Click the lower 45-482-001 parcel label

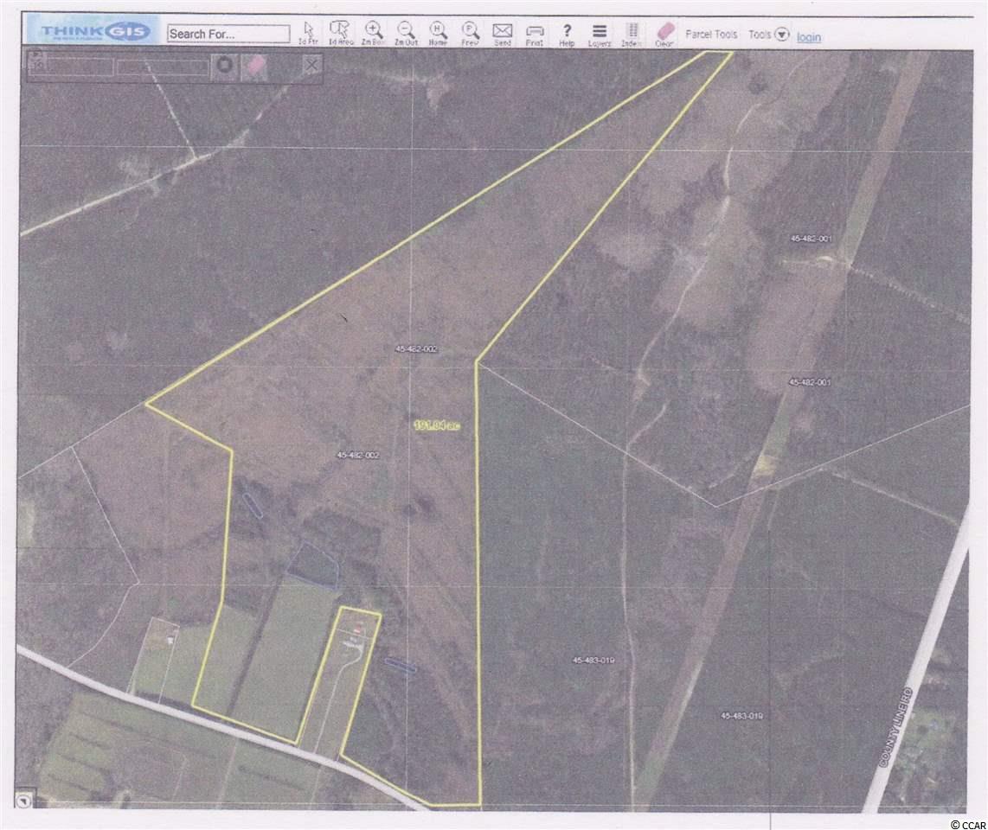pos(810,381)
